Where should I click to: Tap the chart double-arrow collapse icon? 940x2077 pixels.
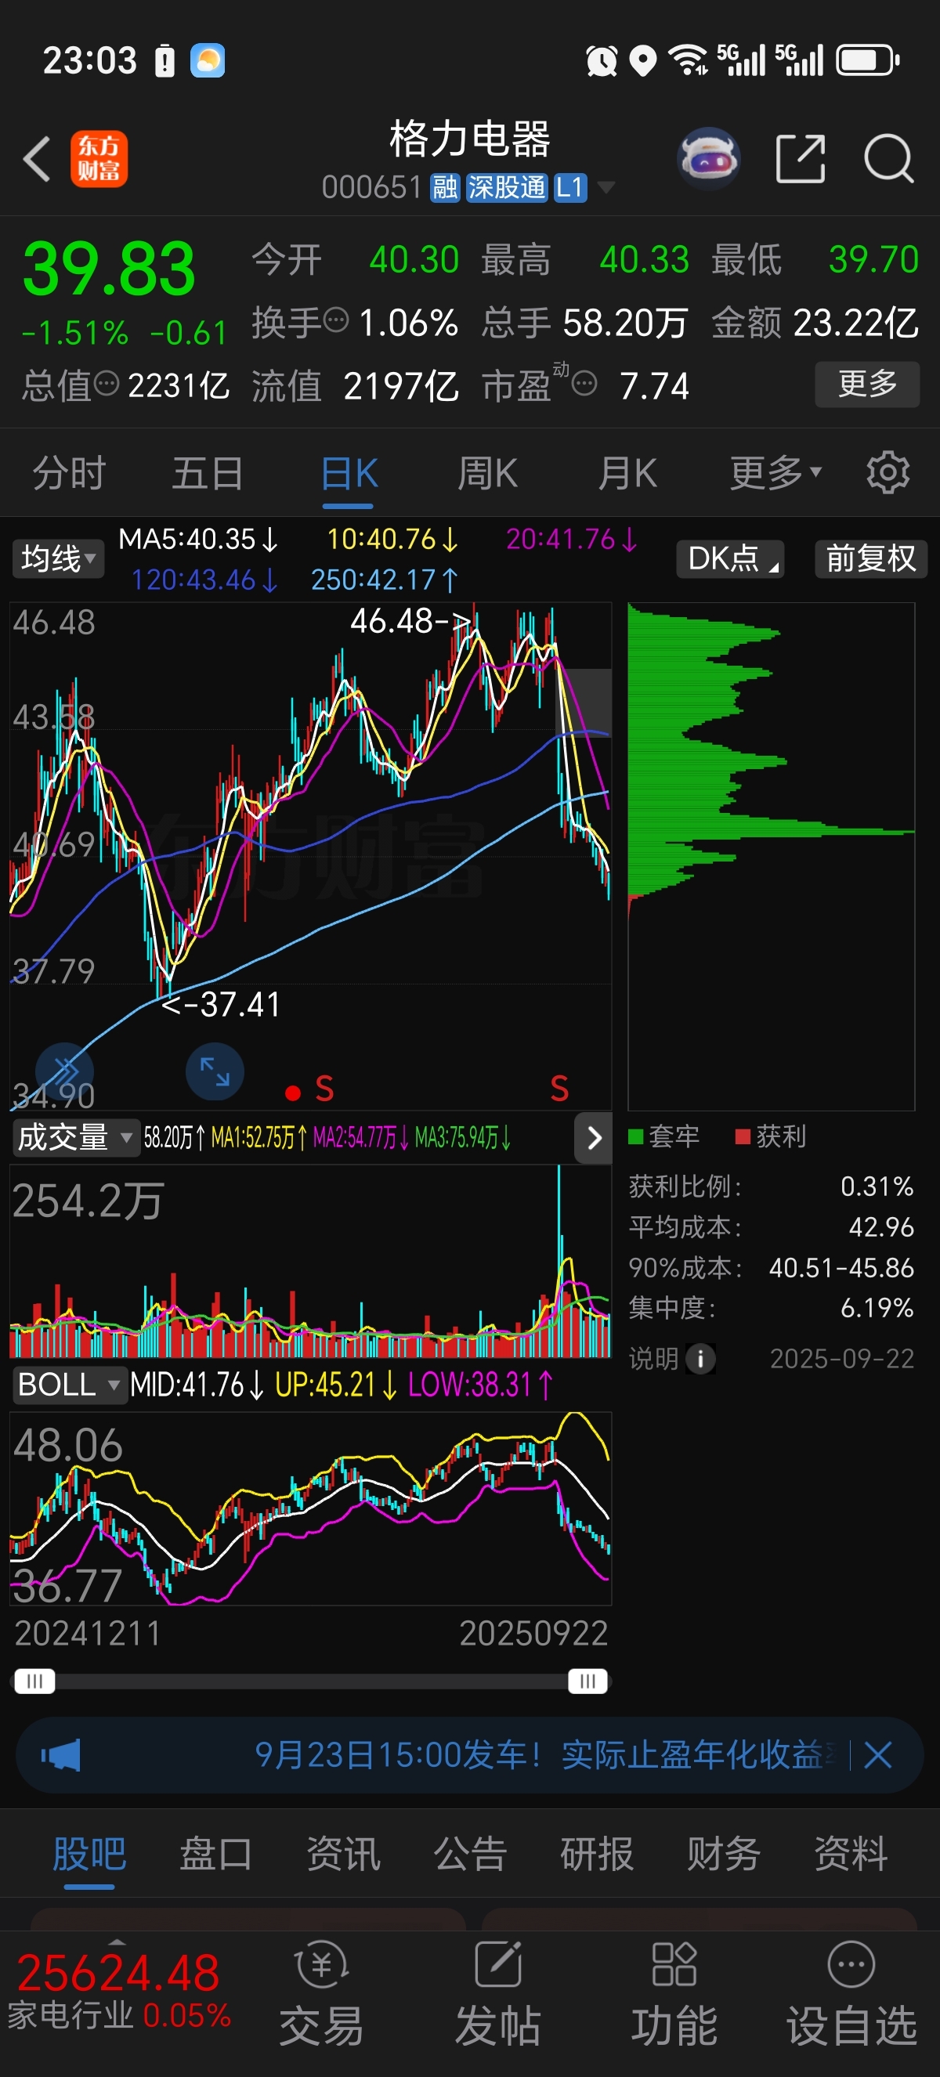65,1071
